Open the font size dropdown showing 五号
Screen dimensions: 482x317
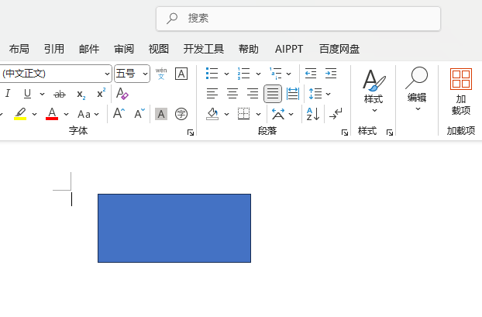pos(132,74)
